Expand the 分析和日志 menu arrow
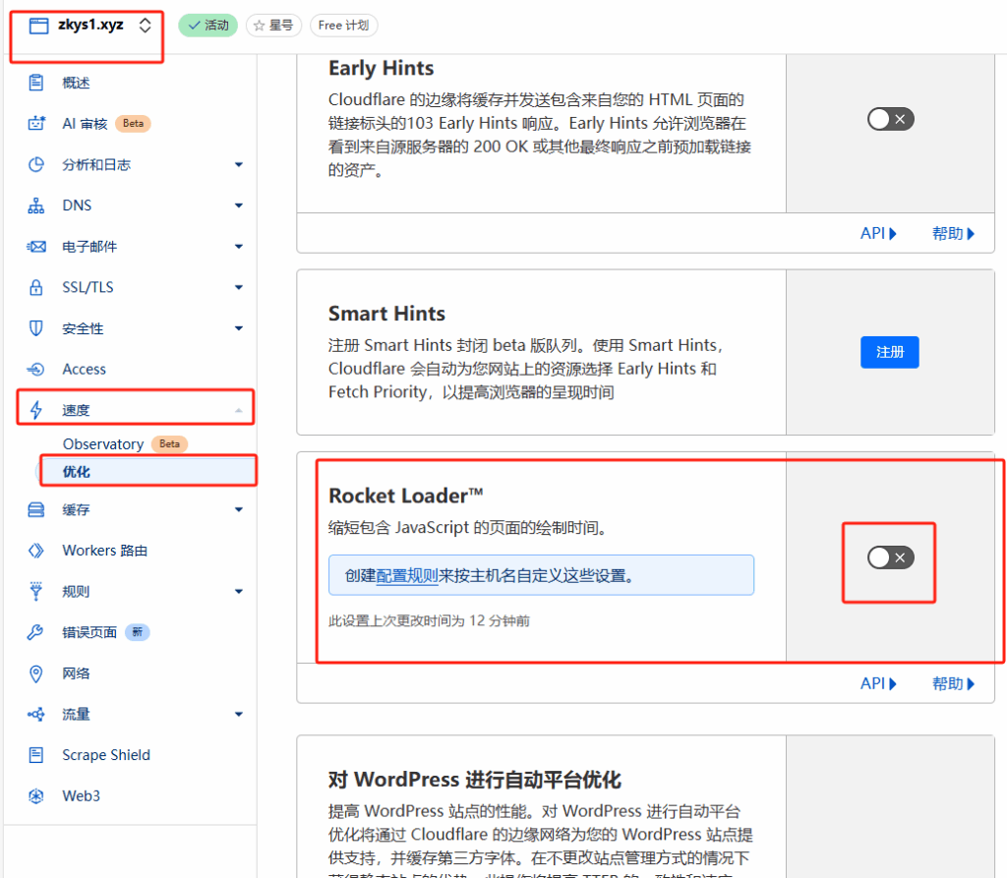This screenshot has height=878, width=1007. (239, 165)
